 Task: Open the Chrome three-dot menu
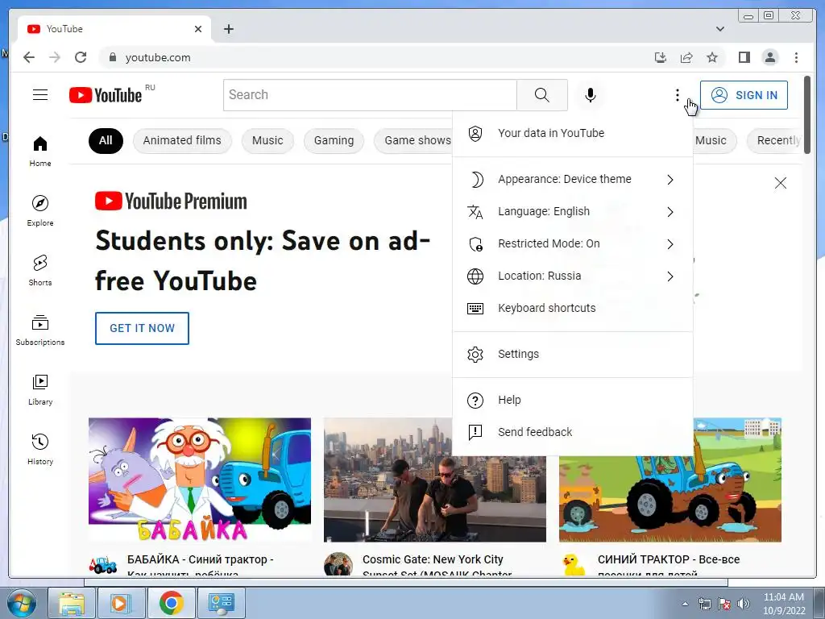(796, 57)
